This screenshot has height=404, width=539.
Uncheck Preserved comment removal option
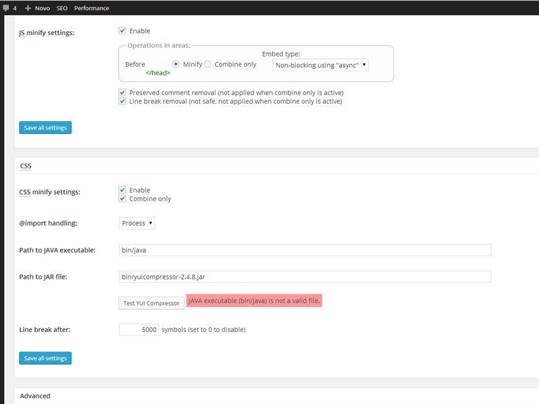point(122,92)
